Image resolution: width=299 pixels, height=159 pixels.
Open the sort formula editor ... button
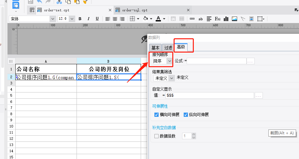tap(250, 61)
